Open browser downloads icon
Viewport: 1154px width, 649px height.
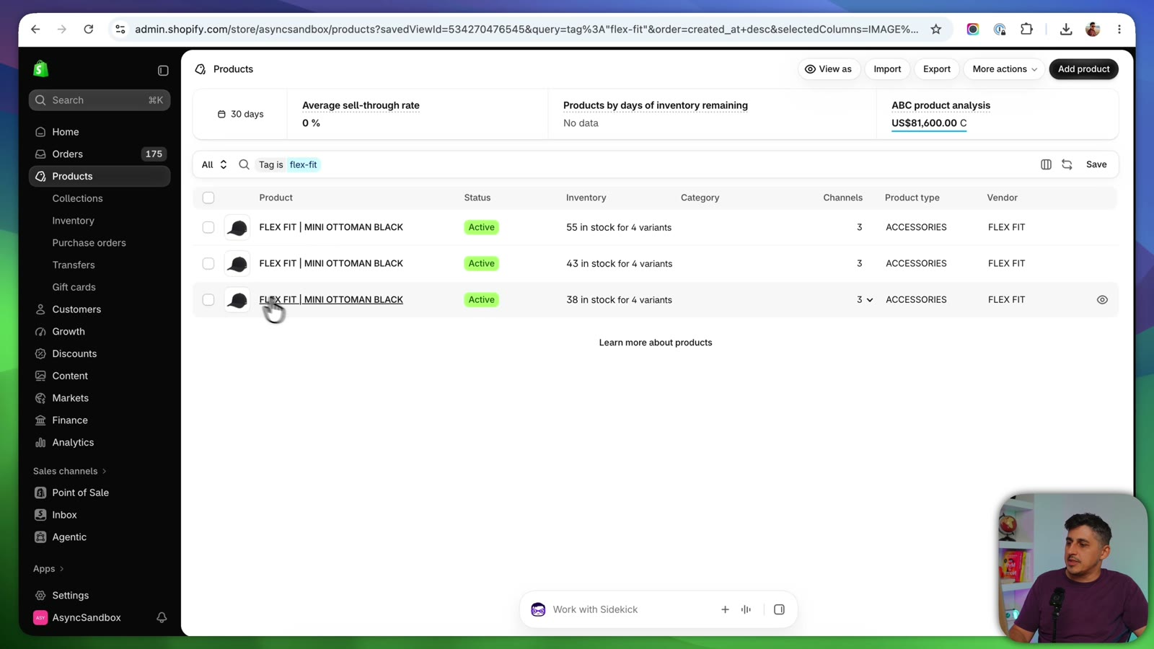(x=1066, y=30)
